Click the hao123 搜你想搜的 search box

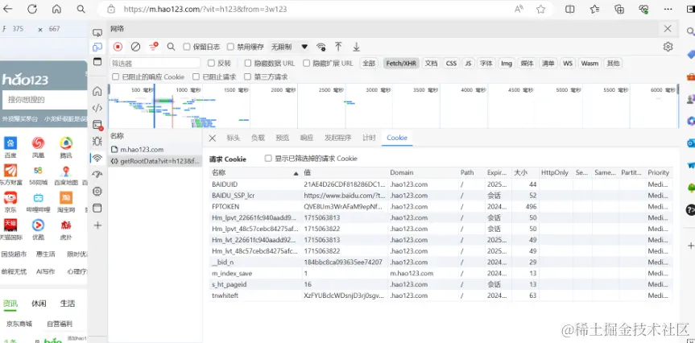click(x=45, y=100)
